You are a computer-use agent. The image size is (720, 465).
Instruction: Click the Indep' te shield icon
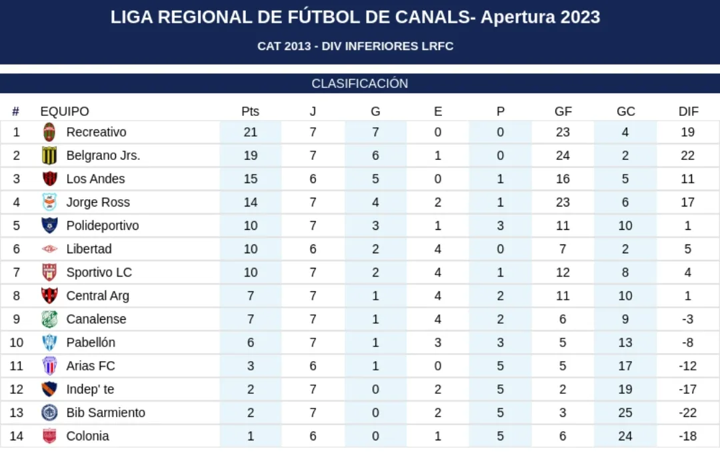click(x=49, y=389)
